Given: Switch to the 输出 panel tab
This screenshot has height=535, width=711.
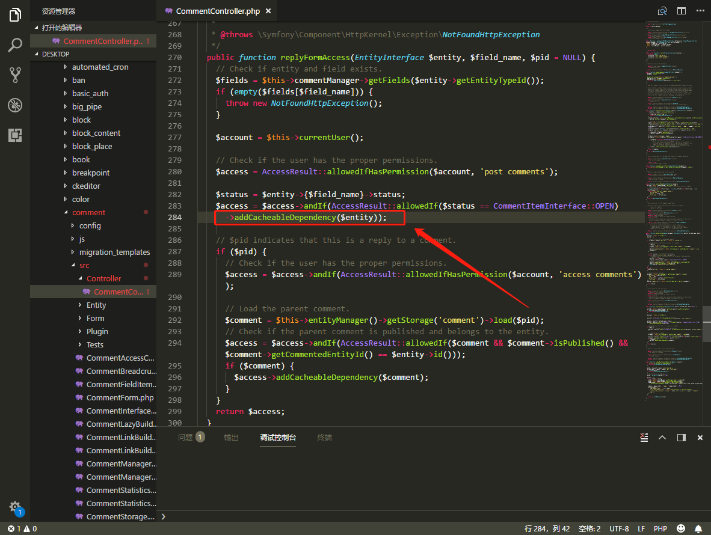Looking at the screenshot, I should pos(231,437).
